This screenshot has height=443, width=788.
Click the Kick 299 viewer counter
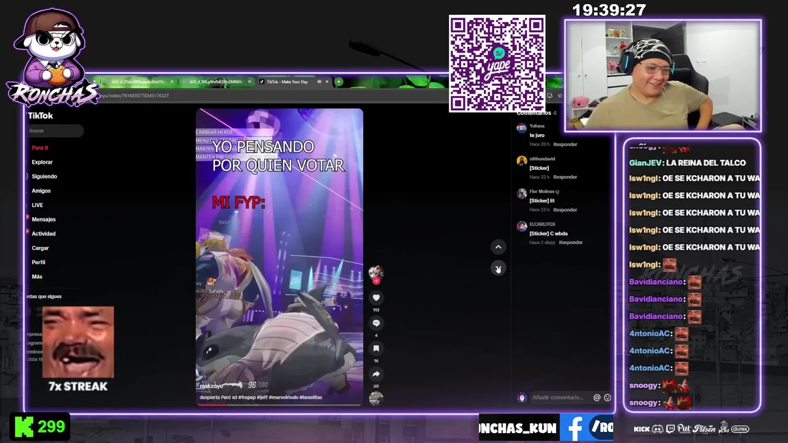tap(40, 426)
